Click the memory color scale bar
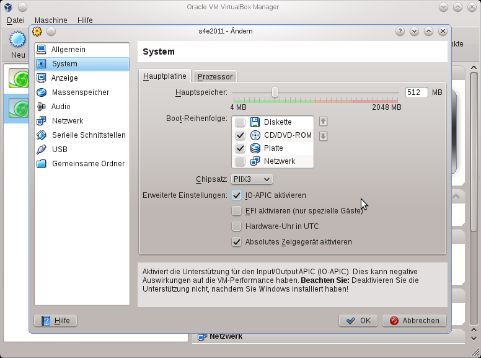This screenshot has width=481, height=358. click(x=316, y=101)
